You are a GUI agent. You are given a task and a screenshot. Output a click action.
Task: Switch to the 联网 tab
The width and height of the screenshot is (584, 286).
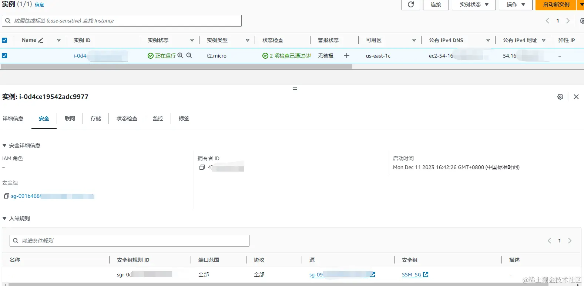click(x=70, y=118)
